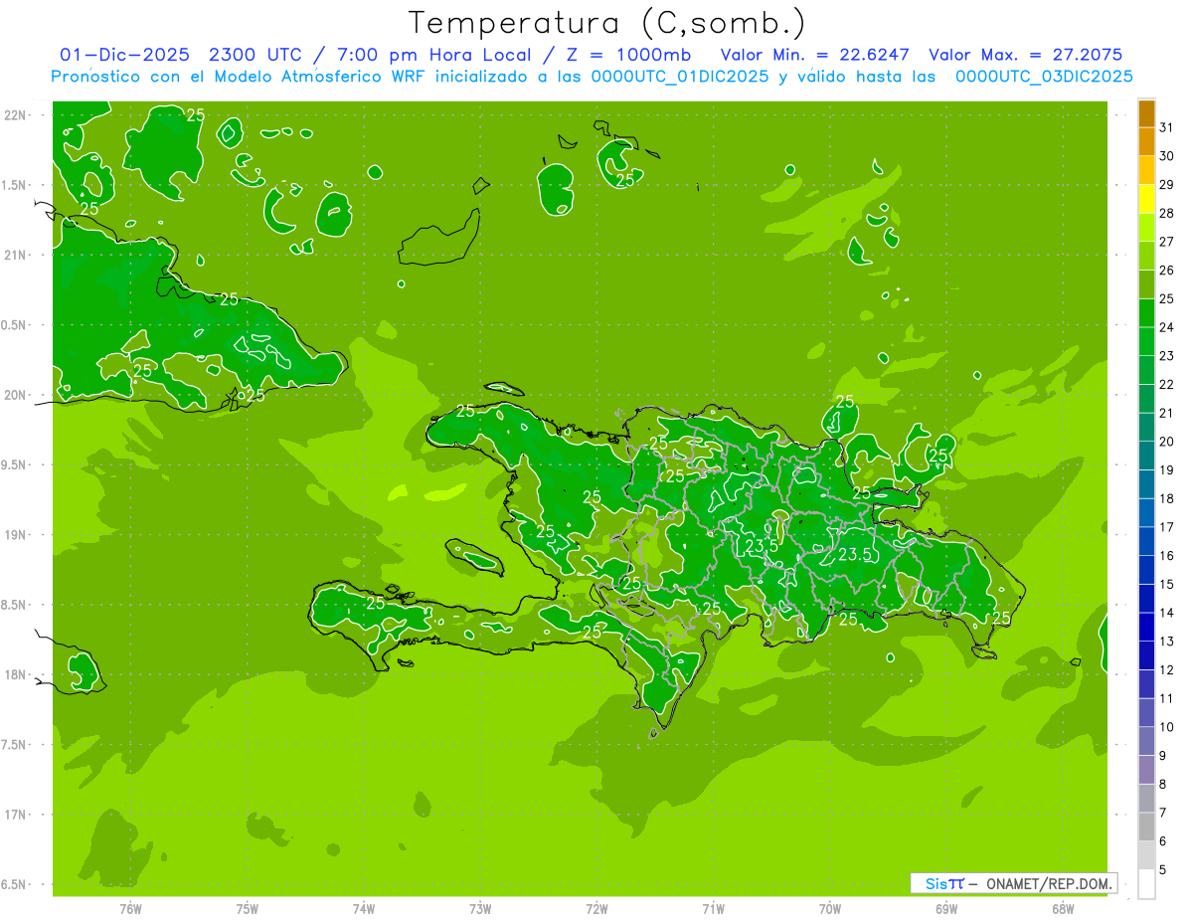Click the "73W" longitude axis label
This screenshot has width=1193, height=922.
click(480, 909)
